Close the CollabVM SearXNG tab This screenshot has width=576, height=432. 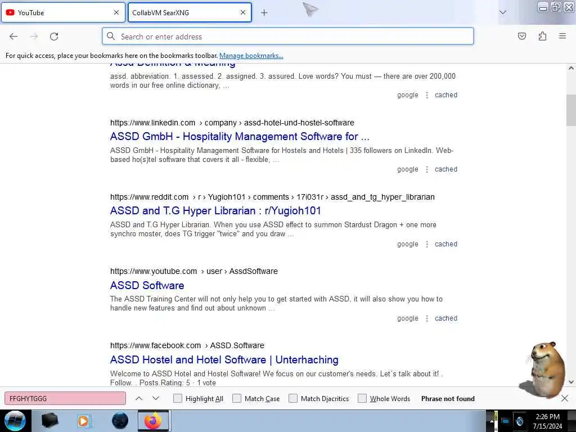pos(243,12)
